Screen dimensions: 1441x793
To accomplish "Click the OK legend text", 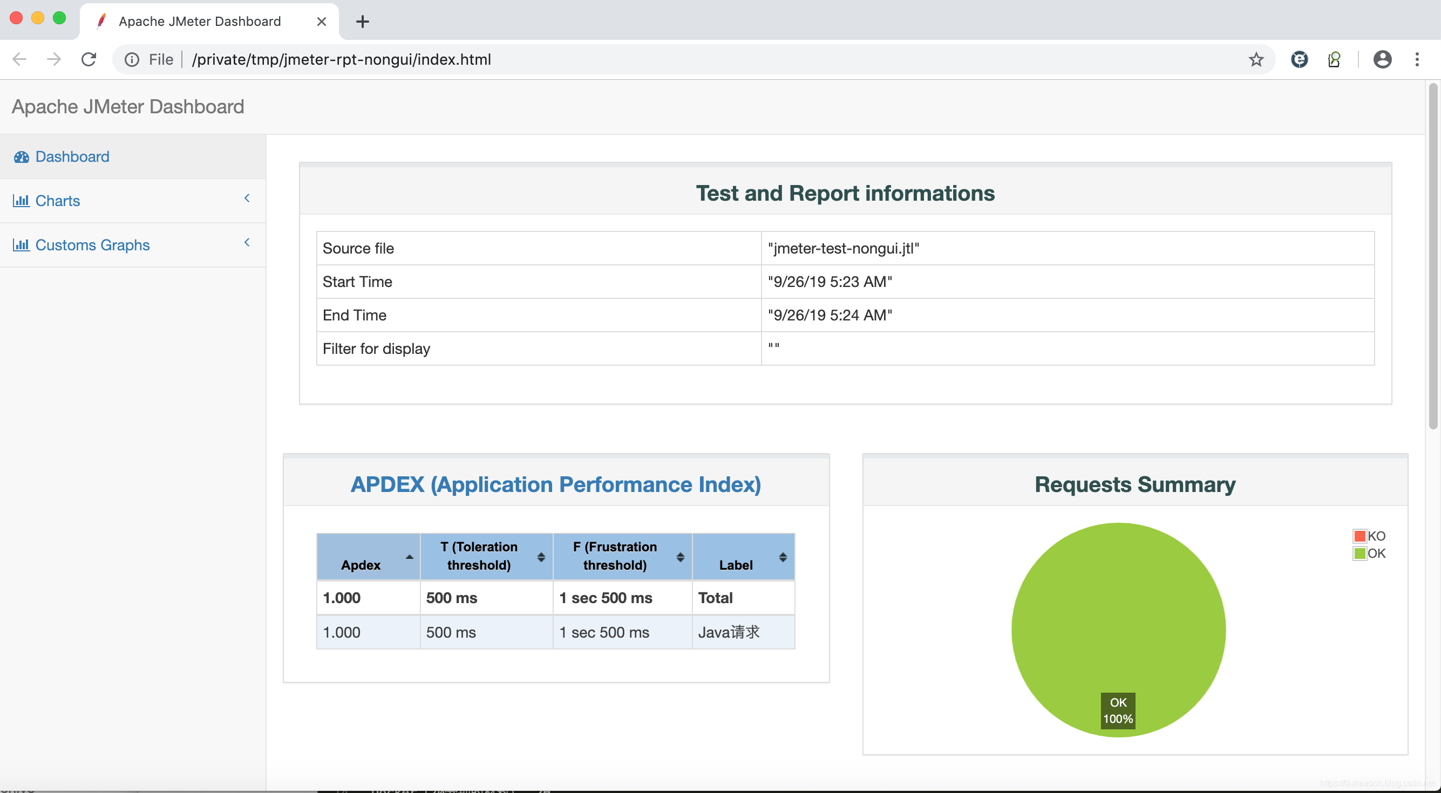I will click(x=1377, y=553).
